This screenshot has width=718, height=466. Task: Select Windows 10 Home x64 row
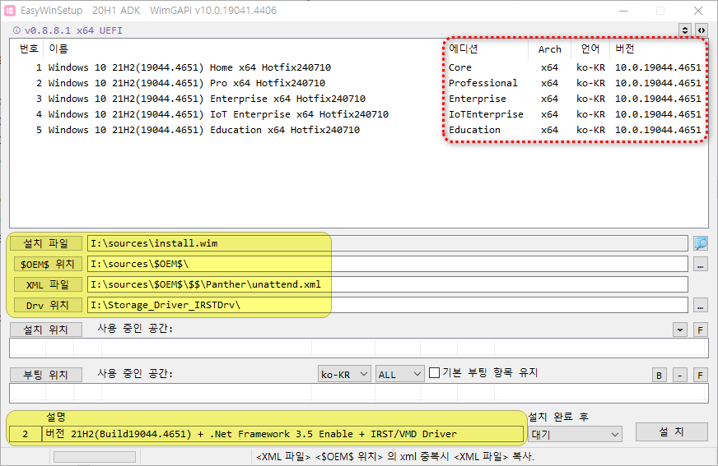[360, 67]
